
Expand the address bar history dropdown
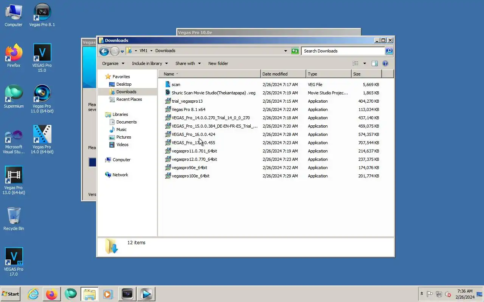pos(285,51)
